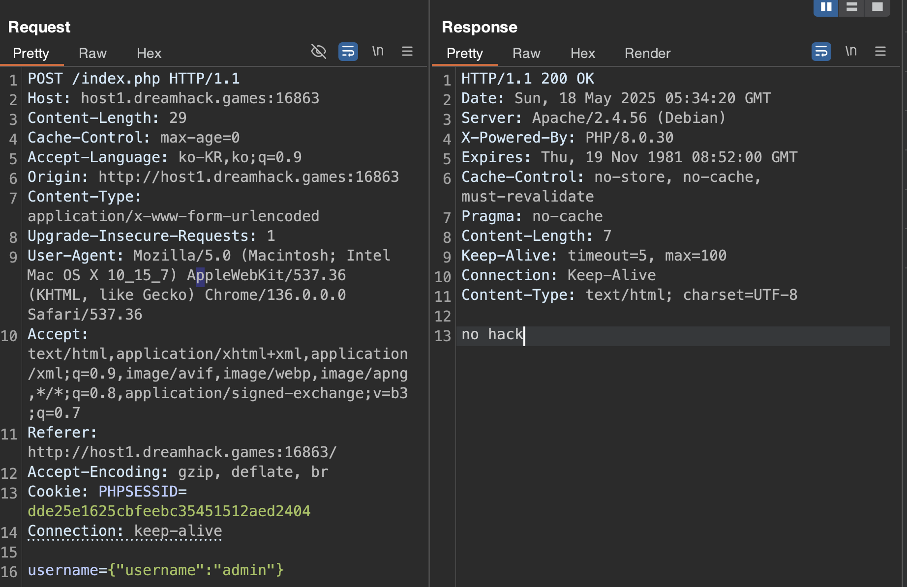Click the Host header value host1.dreamhack.games:16863
Viewport: 907px width, 587px height.
click(200, 98)
